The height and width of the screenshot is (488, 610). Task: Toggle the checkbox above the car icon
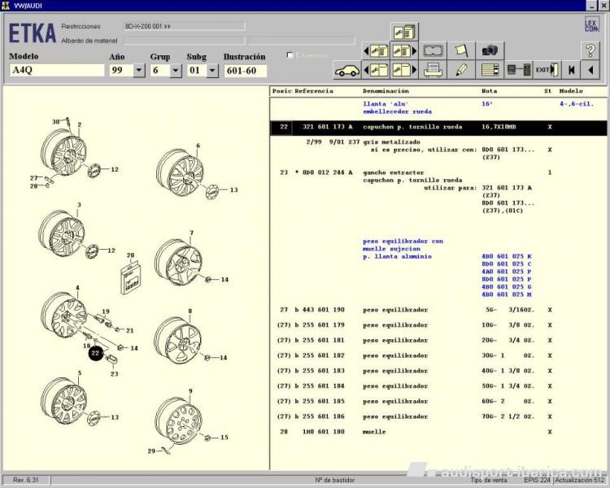click(x=290, y=54)
